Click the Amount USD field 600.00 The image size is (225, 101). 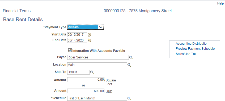[86, 91]
